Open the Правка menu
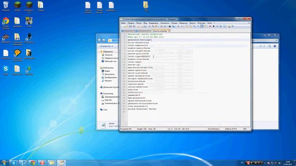 [130, 23]
